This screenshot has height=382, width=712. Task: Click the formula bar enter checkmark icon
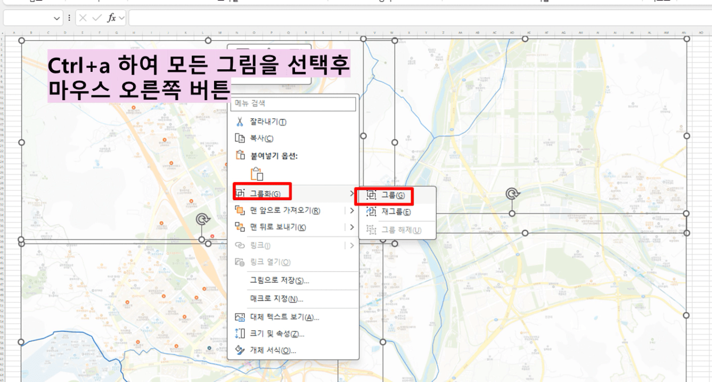[96, 18]
